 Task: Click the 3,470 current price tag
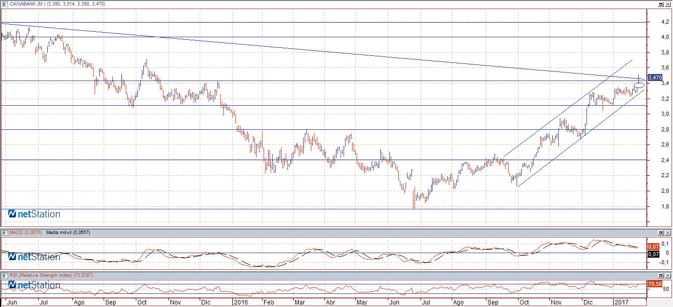[x=655, y=78]
